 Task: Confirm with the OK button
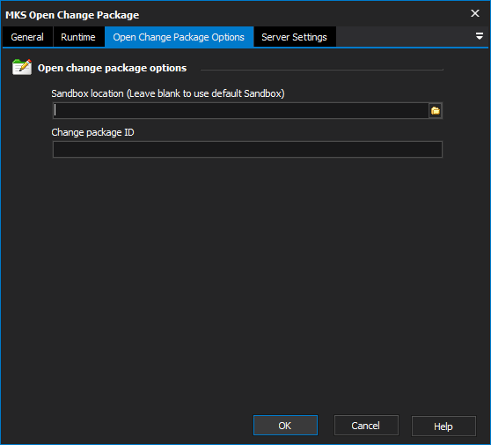pyautogui.click(x=285, y=426)
